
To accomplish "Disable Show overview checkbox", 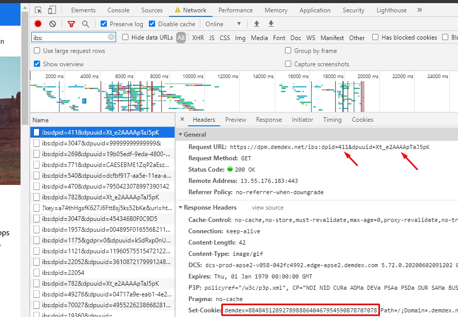I will 37,64.
